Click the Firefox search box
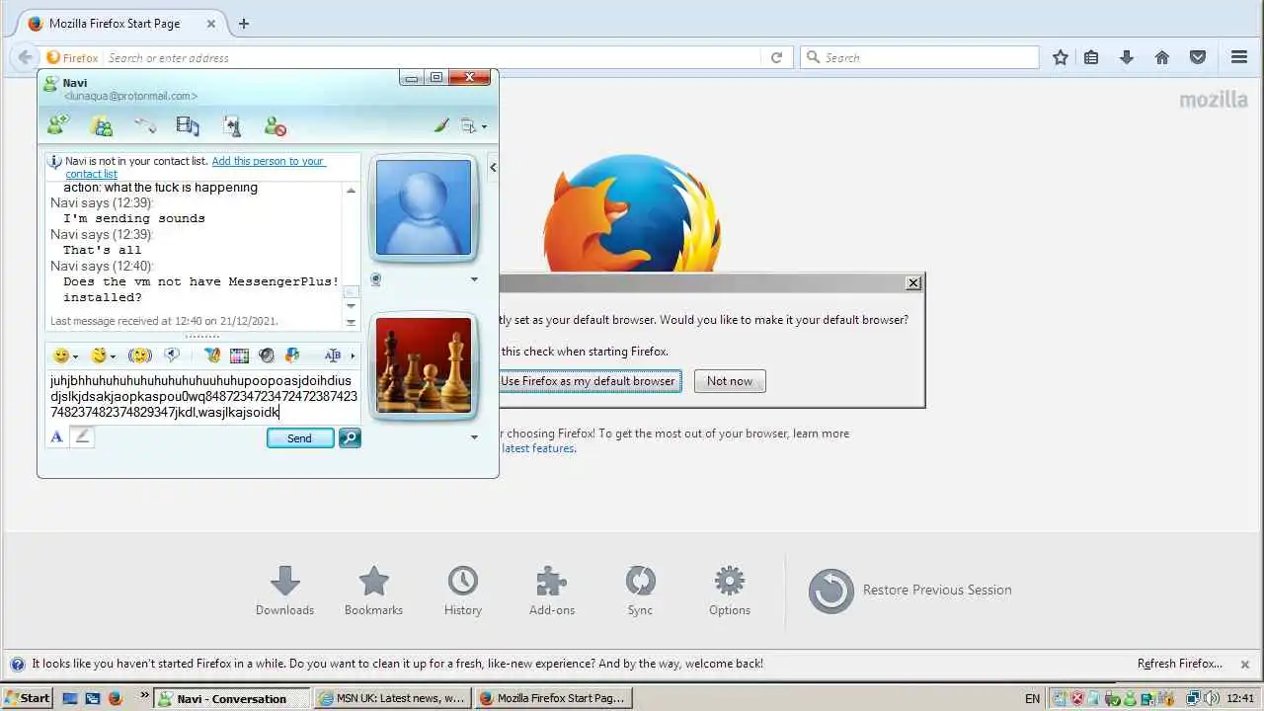1264x711 pixels. [x=919, y=57]
